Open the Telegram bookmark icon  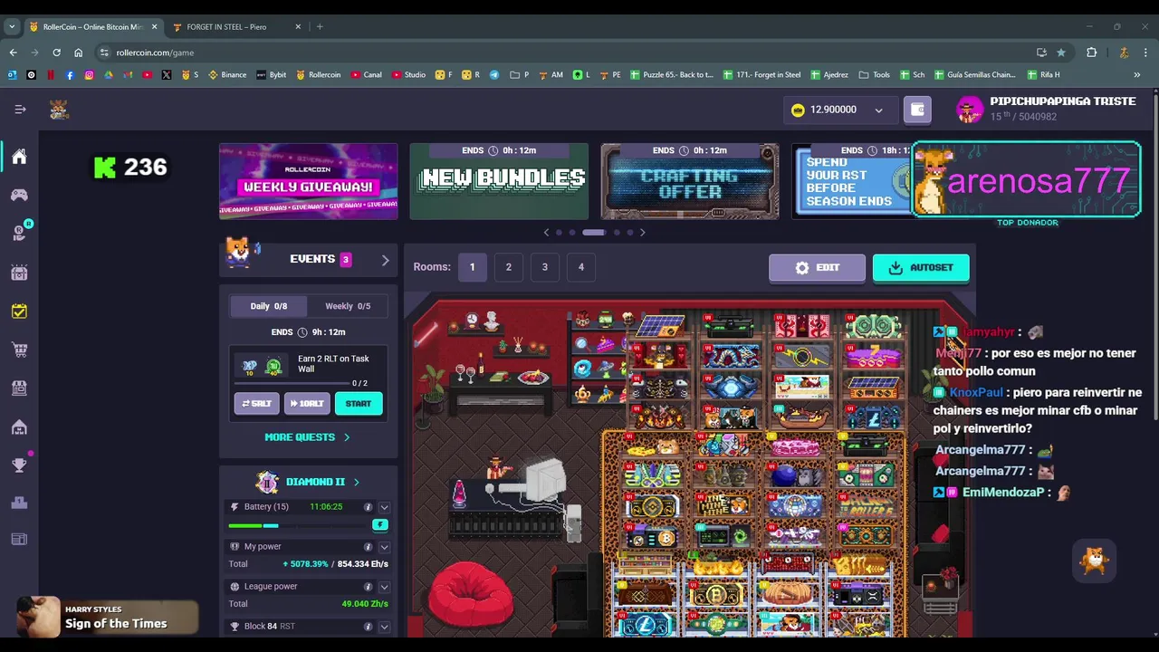494,75
